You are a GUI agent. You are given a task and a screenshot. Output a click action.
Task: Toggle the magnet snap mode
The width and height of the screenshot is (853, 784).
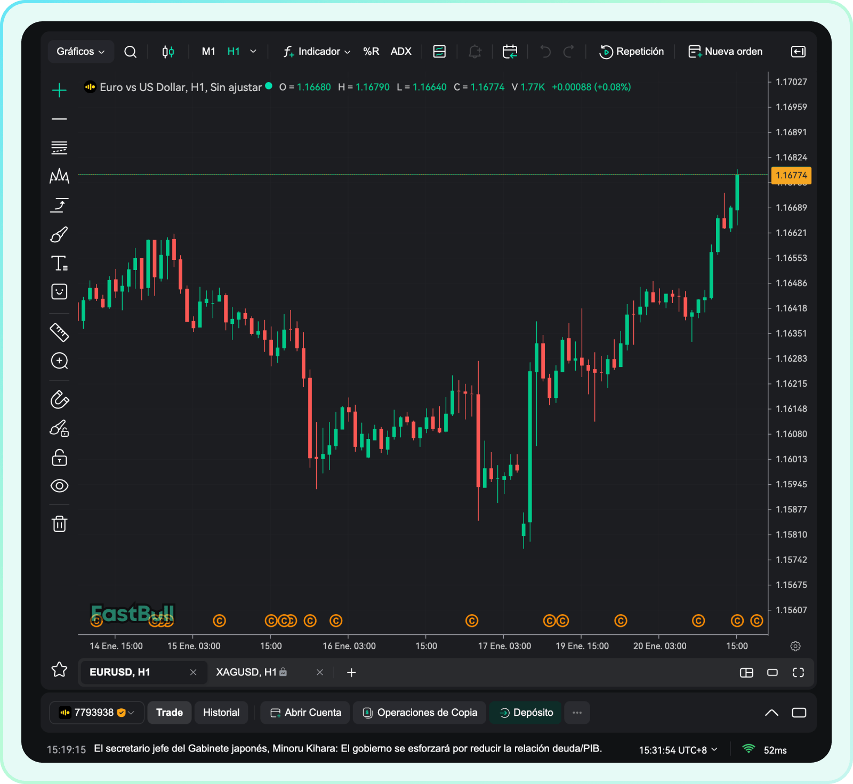[x=59, y=399]
